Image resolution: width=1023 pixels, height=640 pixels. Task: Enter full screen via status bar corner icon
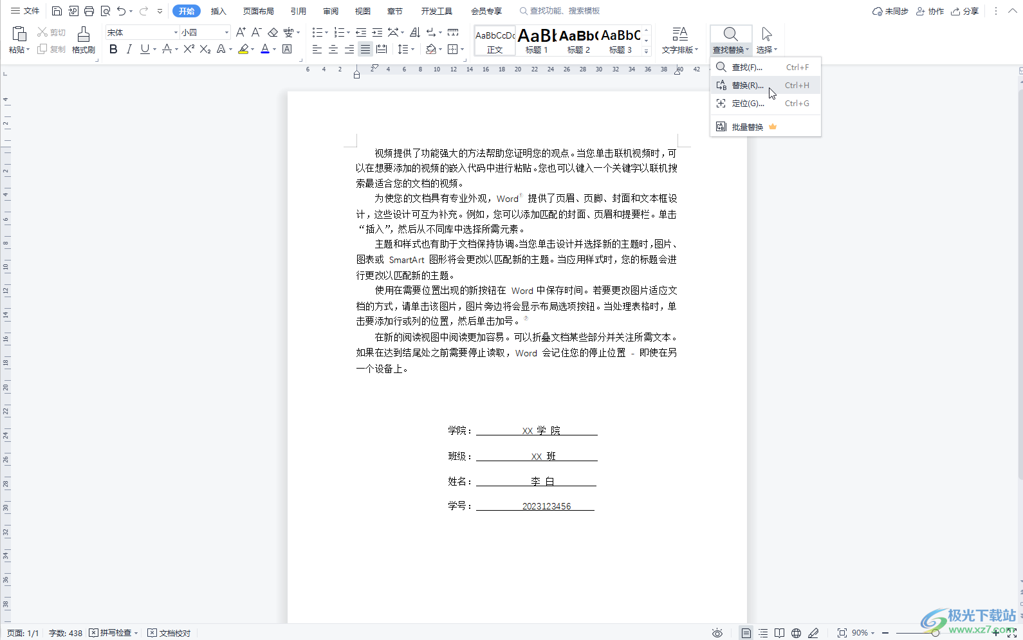pyautogui.click(x=1011, y=633)
